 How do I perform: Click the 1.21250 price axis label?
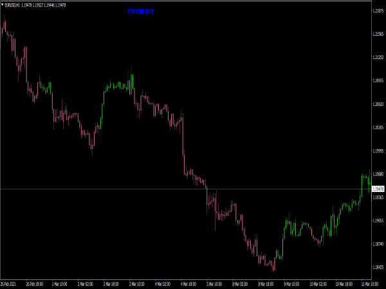pyautogui.click(x=378, y=57)
